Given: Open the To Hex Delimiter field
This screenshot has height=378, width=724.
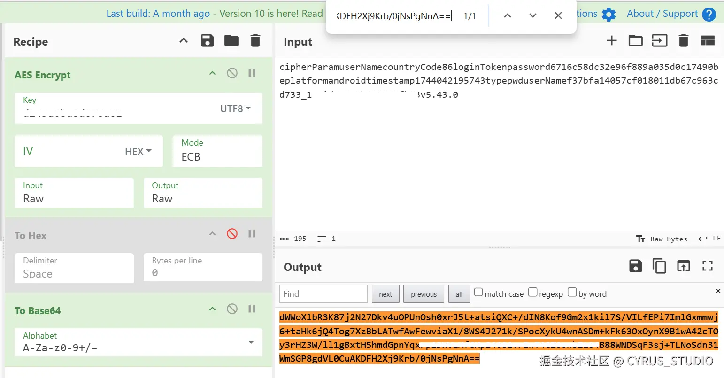Looking at the screenshot, I should tap(74, 268).
